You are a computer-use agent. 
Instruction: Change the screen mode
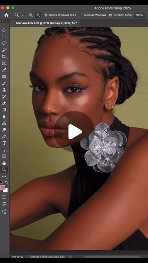(4, 204)
